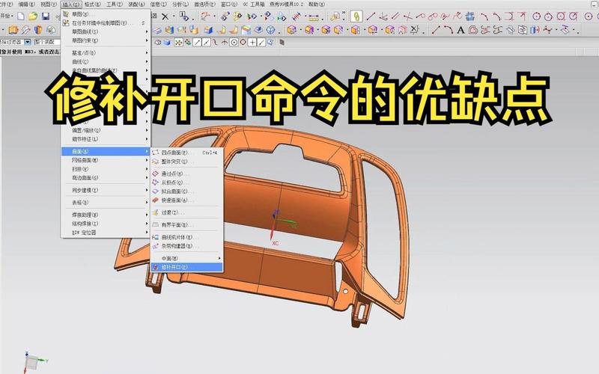Choose 从极点 from the surface submenu
Image resolution: width=599 pixels, height=374 pixels.
click(x=186, y=183)
